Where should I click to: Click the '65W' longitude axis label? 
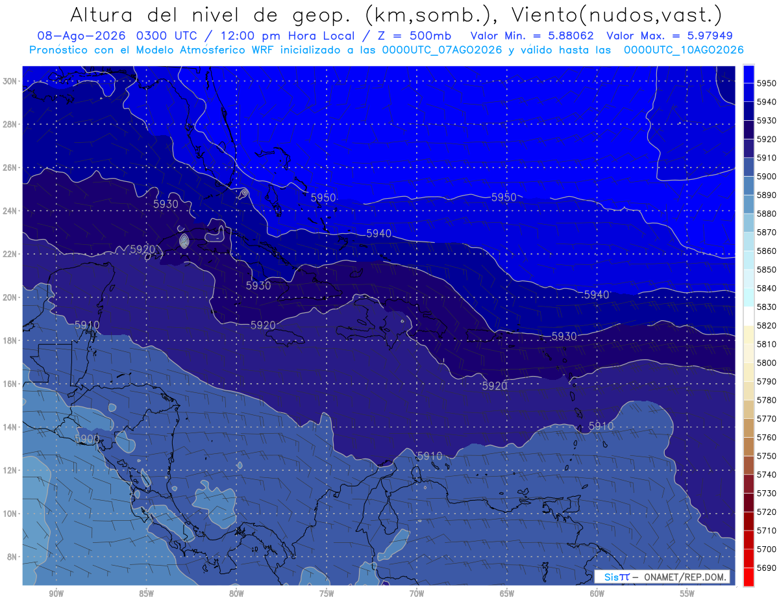point(507,594)
